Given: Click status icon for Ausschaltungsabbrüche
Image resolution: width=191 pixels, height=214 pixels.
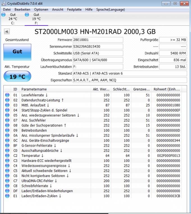Looking at the screenshot, I should [x=7, y=151].
